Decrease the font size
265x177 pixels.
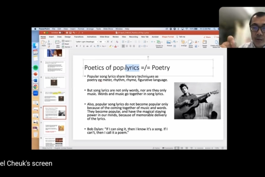112,42
